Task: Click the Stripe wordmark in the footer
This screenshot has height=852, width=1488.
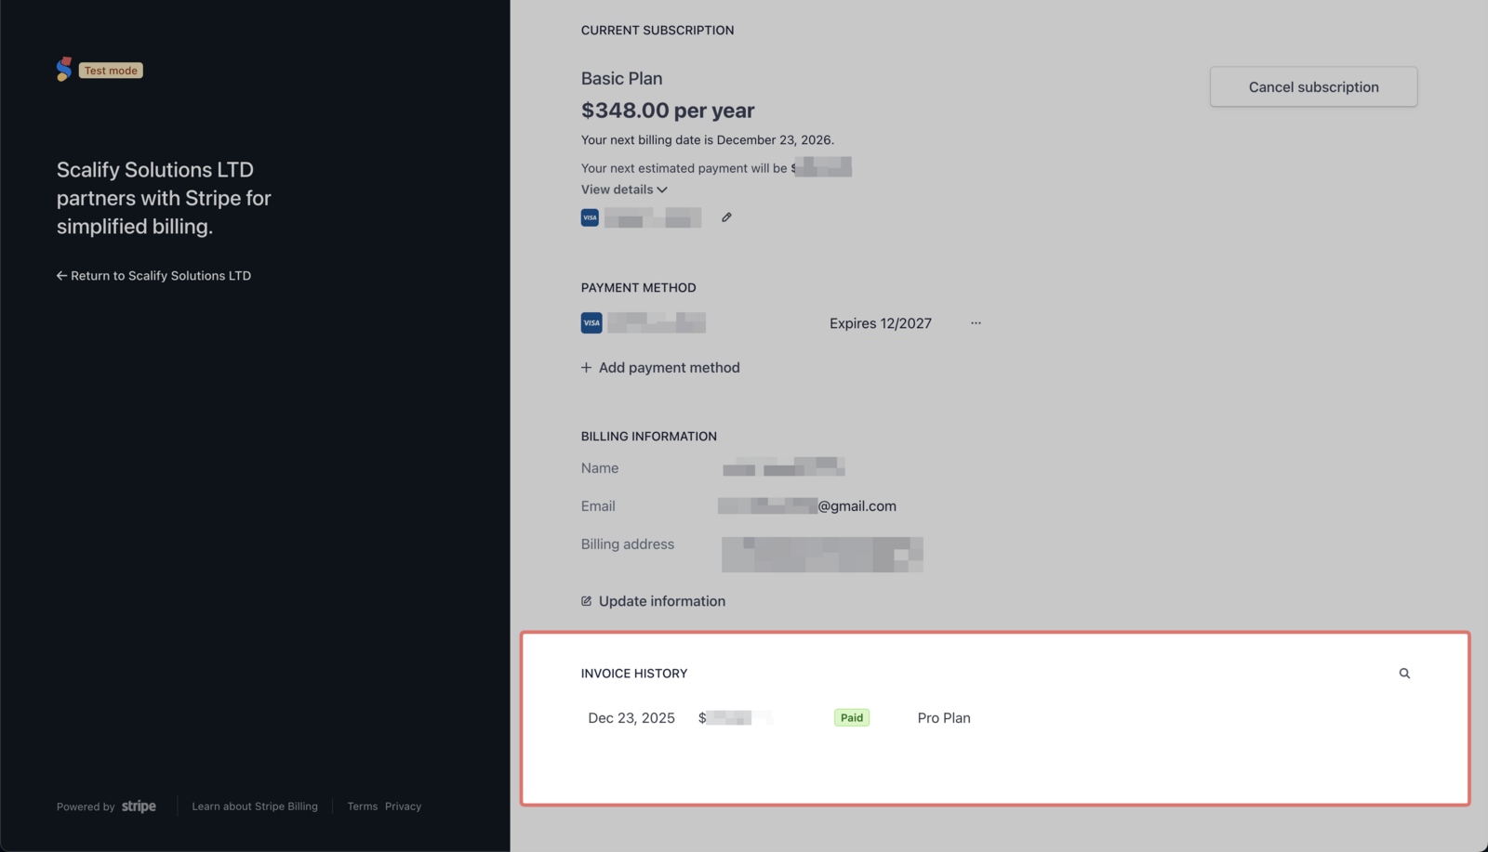Action: (139, 806)
